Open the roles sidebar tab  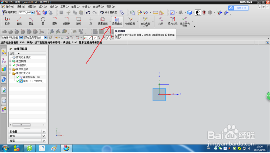tap(4, 109)
